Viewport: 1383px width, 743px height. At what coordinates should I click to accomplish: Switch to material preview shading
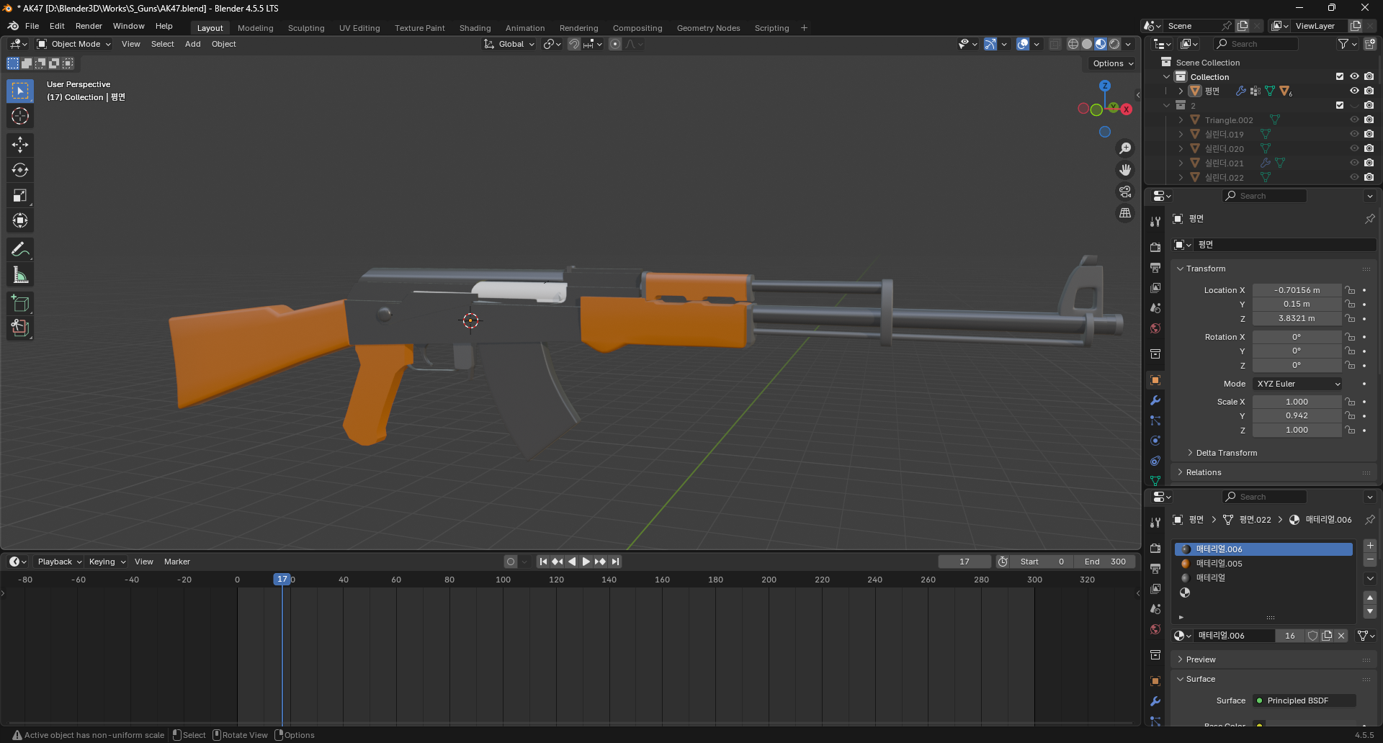pos(1101,44)
